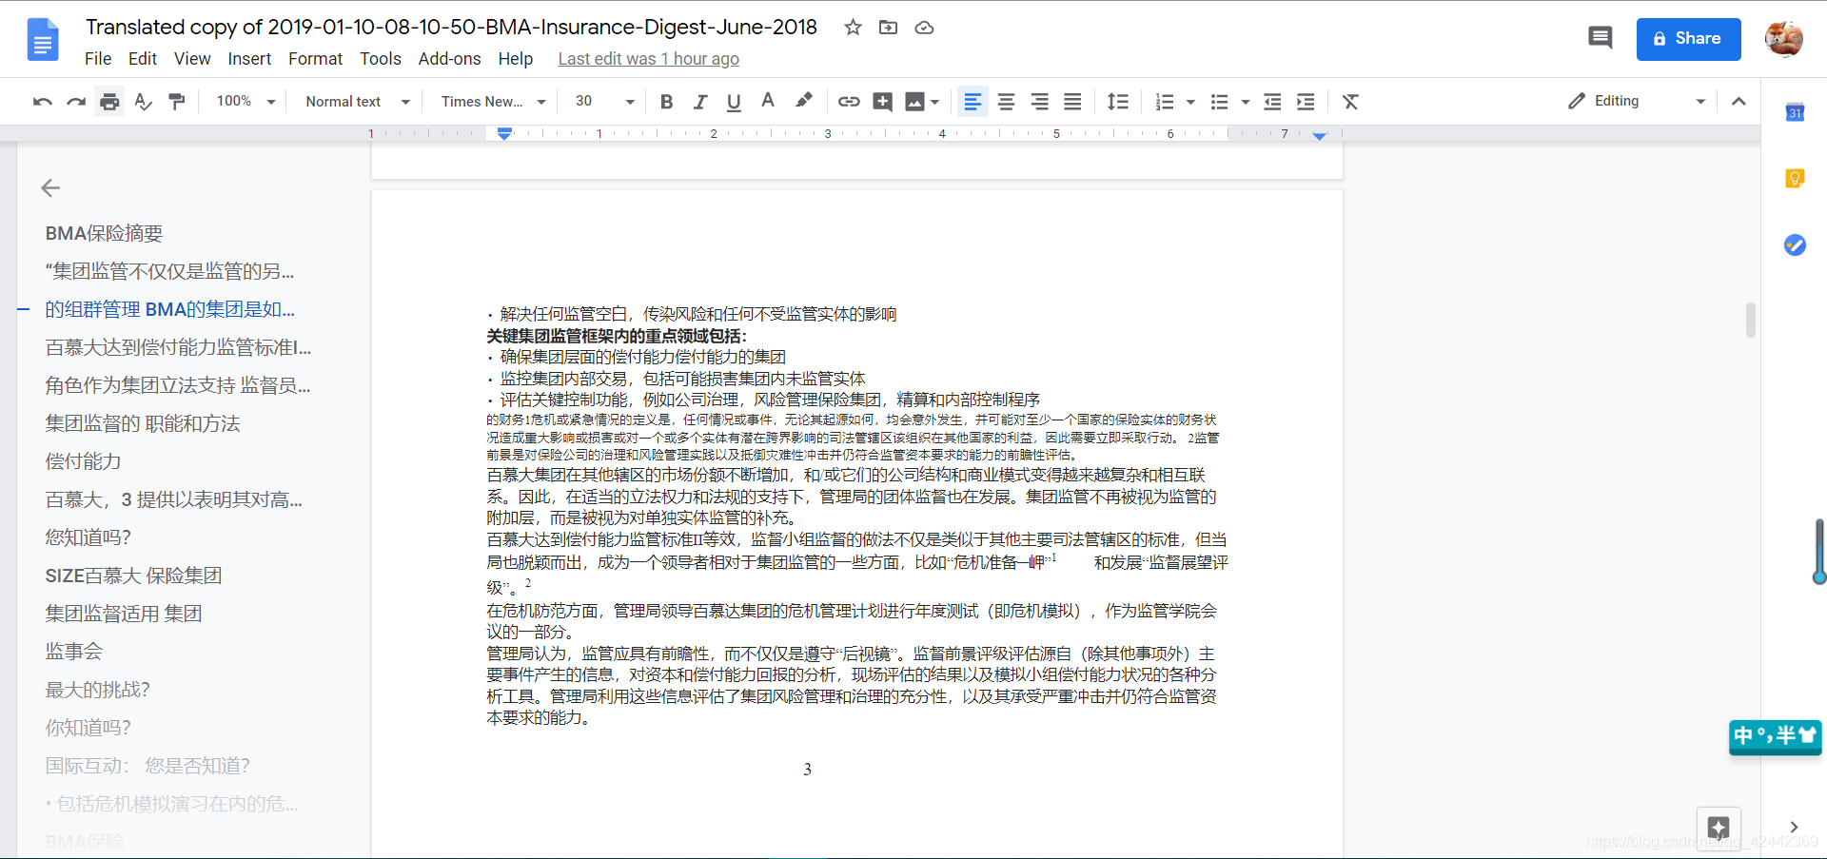Open the Normal text style dropdown
This screenshot has width=1827, height=859.
tap(358, 102)
